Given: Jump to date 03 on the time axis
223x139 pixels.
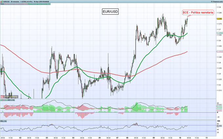Looking at the screenshot, I should [47, 138].
